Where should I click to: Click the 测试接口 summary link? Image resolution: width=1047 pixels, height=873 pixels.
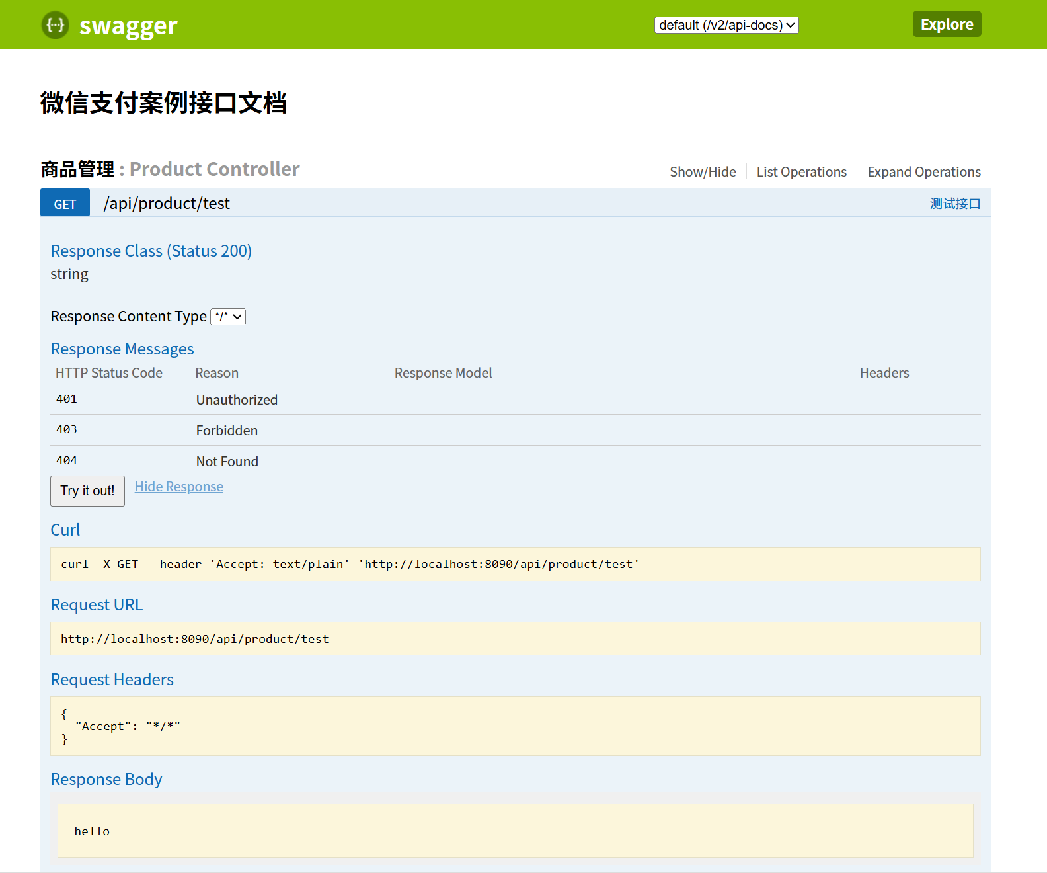click(955, 204)
